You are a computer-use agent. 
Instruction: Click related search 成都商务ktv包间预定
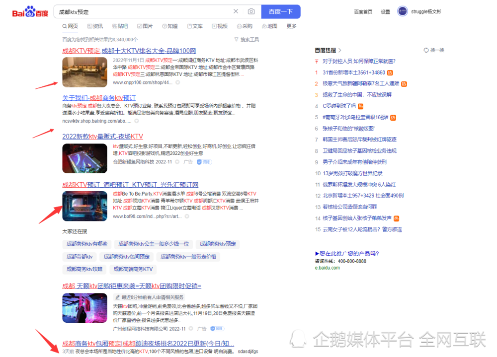coord(126,257)
